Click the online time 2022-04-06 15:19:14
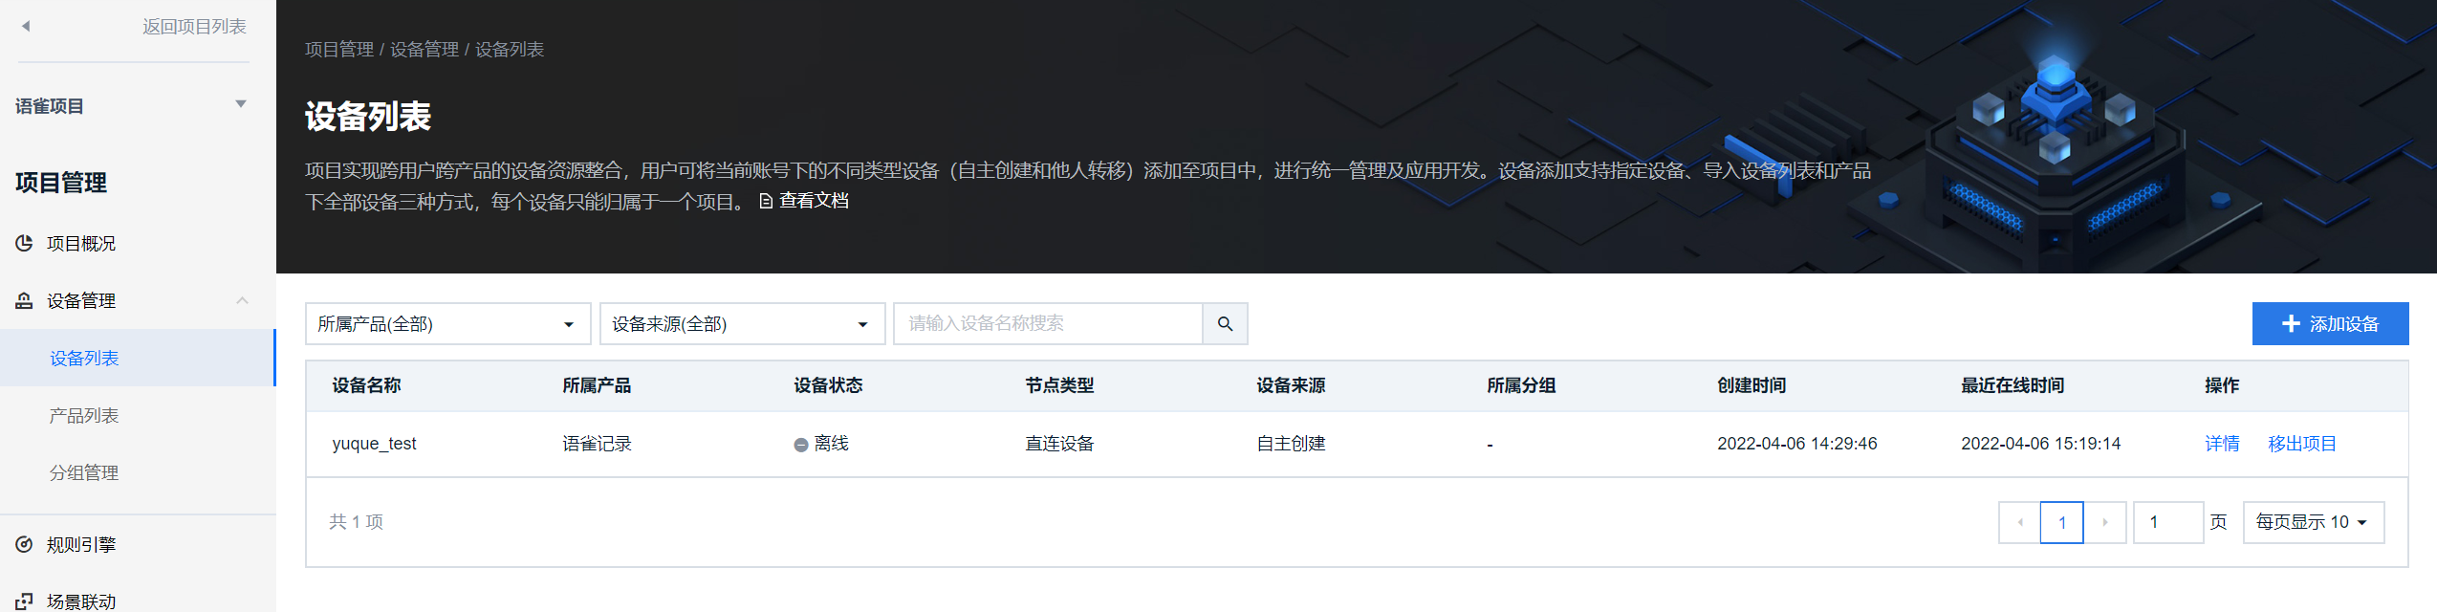This screenshot has height=612, width=2437. click(x=2040, y=444)
